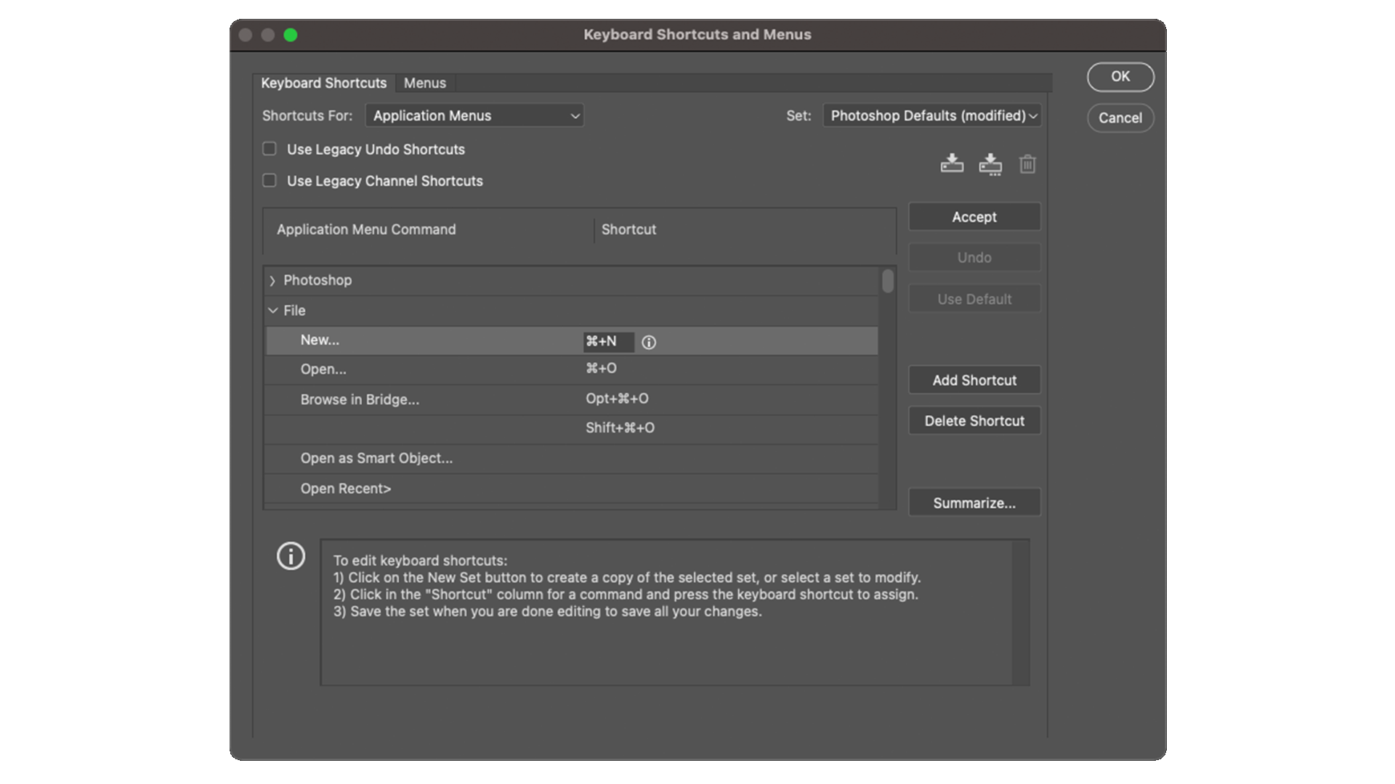Click the Summarize... button
Image resolution: width=1395 pixels, height=784 pixels.
pos(974,503)
